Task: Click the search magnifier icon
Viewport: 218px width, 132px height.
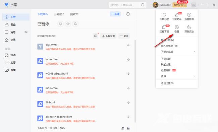Action: (143, 5)
